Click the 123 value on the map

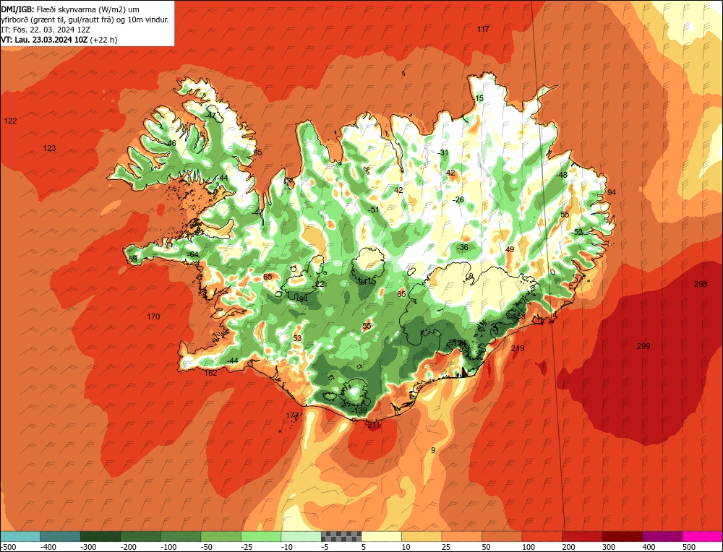[x=49, y=148]
